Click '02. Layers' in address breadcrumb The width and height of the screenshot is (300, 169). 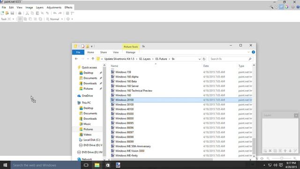coord(145,59)
